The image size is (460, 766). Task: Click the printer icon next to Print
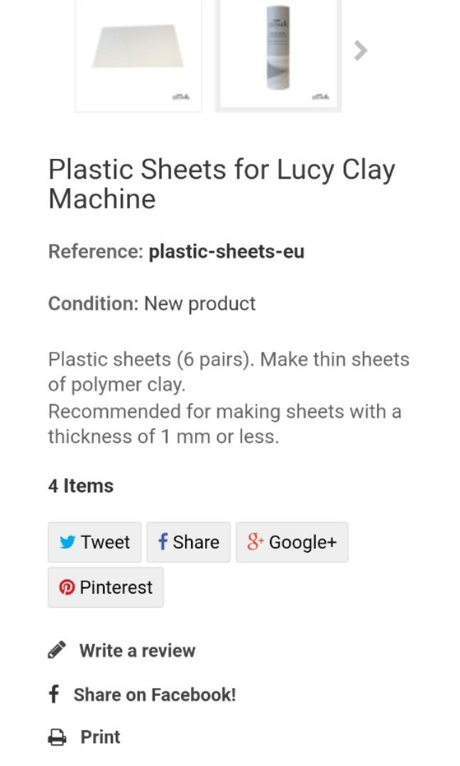point(57,738)
